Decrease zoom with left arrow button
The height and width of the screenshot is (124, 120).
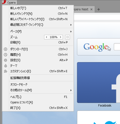tap(46, 37)
